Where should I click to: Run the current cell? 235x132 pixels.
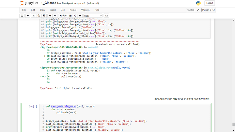click(x=63, y=16)
